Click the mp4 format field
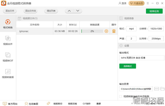Image resolution: width=165 pixels, height=106 pixels. point(131,29)
